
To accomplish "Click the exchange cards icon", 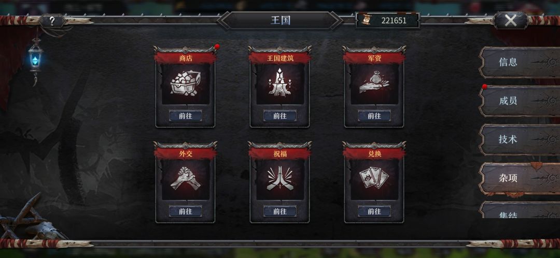I will click(x=374, y=178).
